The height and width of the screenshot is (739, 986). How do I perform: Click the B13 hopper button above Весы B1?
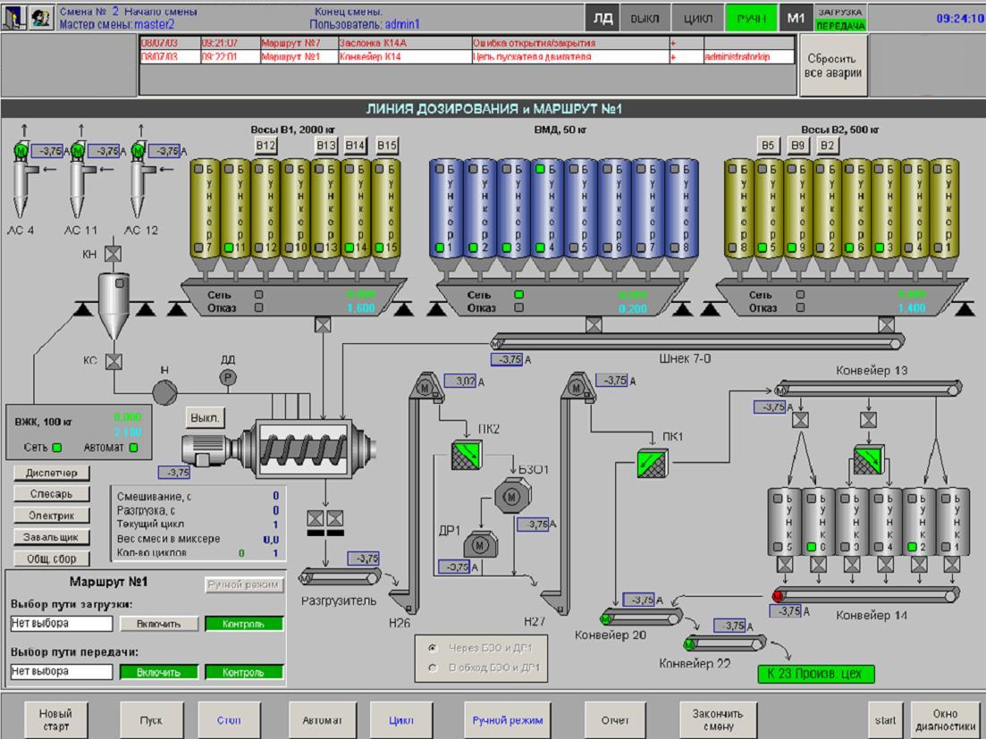(x=325, y=146)
